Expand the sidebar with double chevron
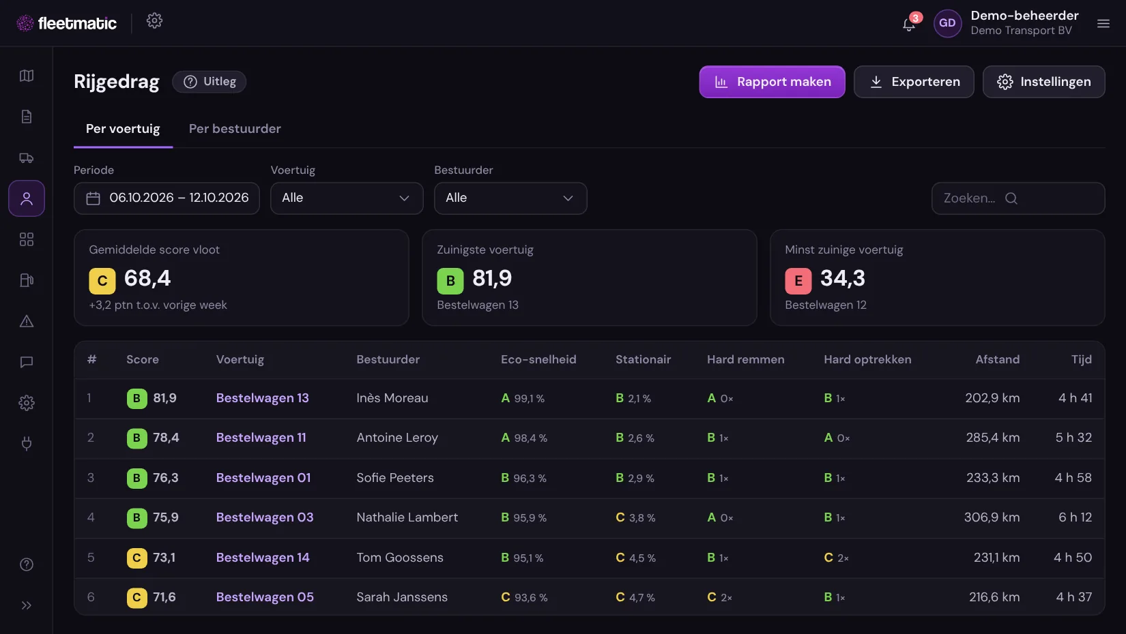 (x=27, y=605)
